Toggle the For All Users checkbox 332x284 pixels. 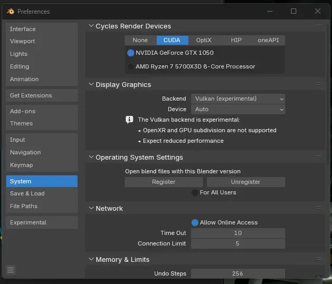(195, 193)
